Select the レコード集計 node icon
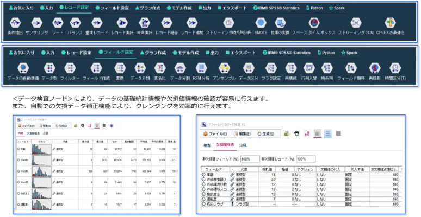 point(122,23)
